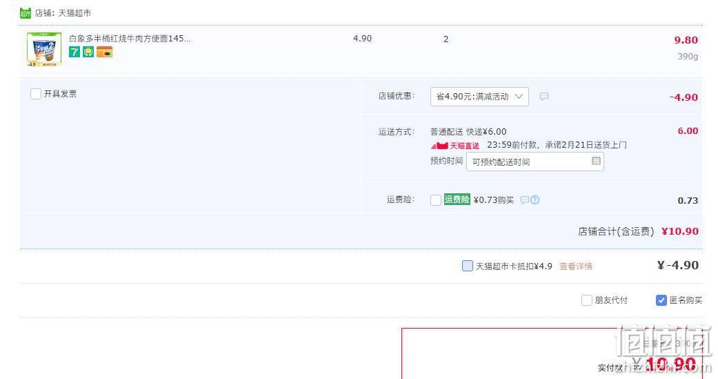Image resolution: width=718 pixels, height=379 pixels.
Task: Open the noodle product thumbnail image
Action: (44, 50)
